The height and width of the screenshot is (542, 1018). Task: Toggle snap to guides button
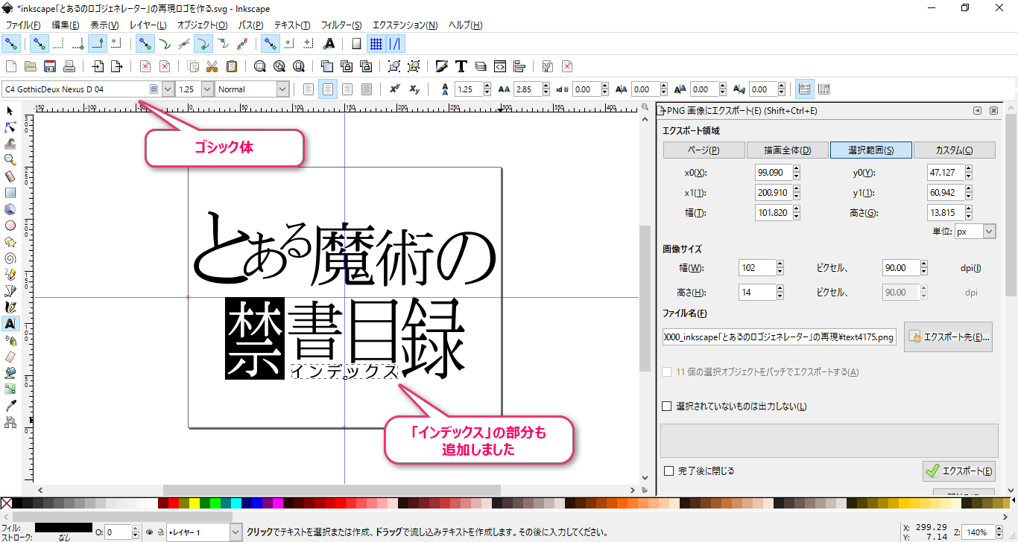point(396,43)
